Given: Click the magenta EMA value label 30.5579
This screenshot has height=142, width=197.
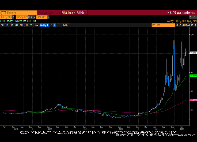Looking at the screenshot, I should click(x=194, y=100).
